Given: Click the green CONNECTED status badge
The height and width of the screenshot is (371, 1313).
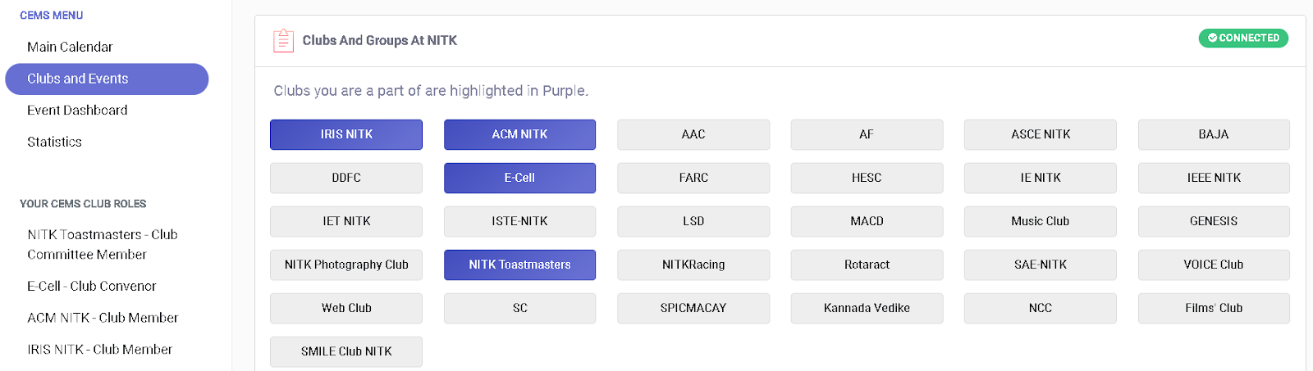Looking at the screenshot, I should (1243, 38).
